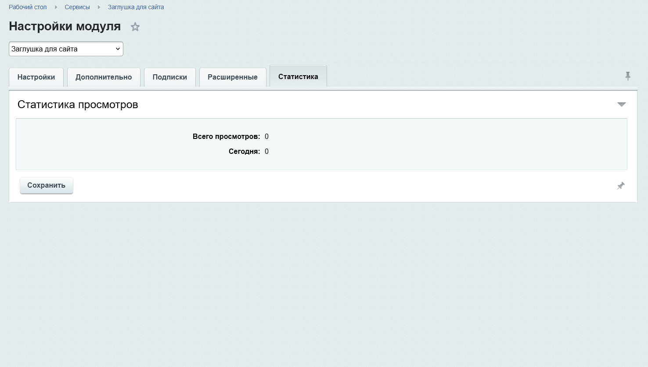Save settings with Сохранить button

pos(47,185)
